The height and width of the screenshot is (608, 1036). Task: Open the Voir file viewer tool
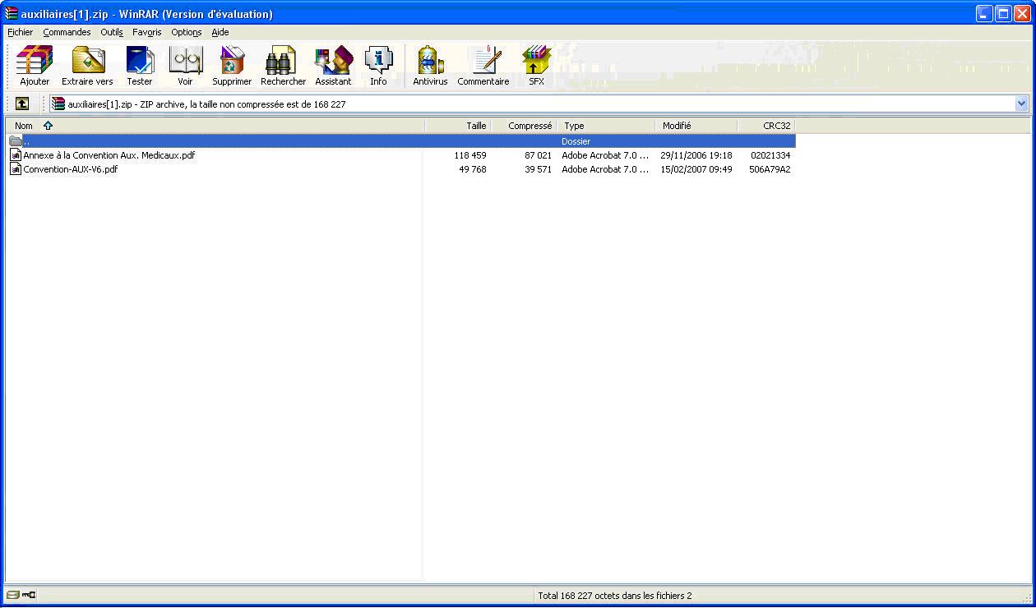(185, 66)
